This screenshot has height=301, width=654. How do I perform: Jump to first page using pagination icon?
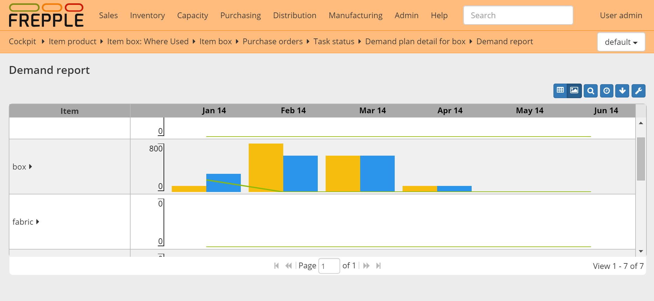click(276, 266)
